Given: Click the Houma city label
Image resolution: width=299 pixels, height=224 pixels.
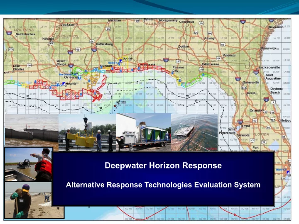Looking at the screenshot, I should pyautogui.click(x=71, y=84).
